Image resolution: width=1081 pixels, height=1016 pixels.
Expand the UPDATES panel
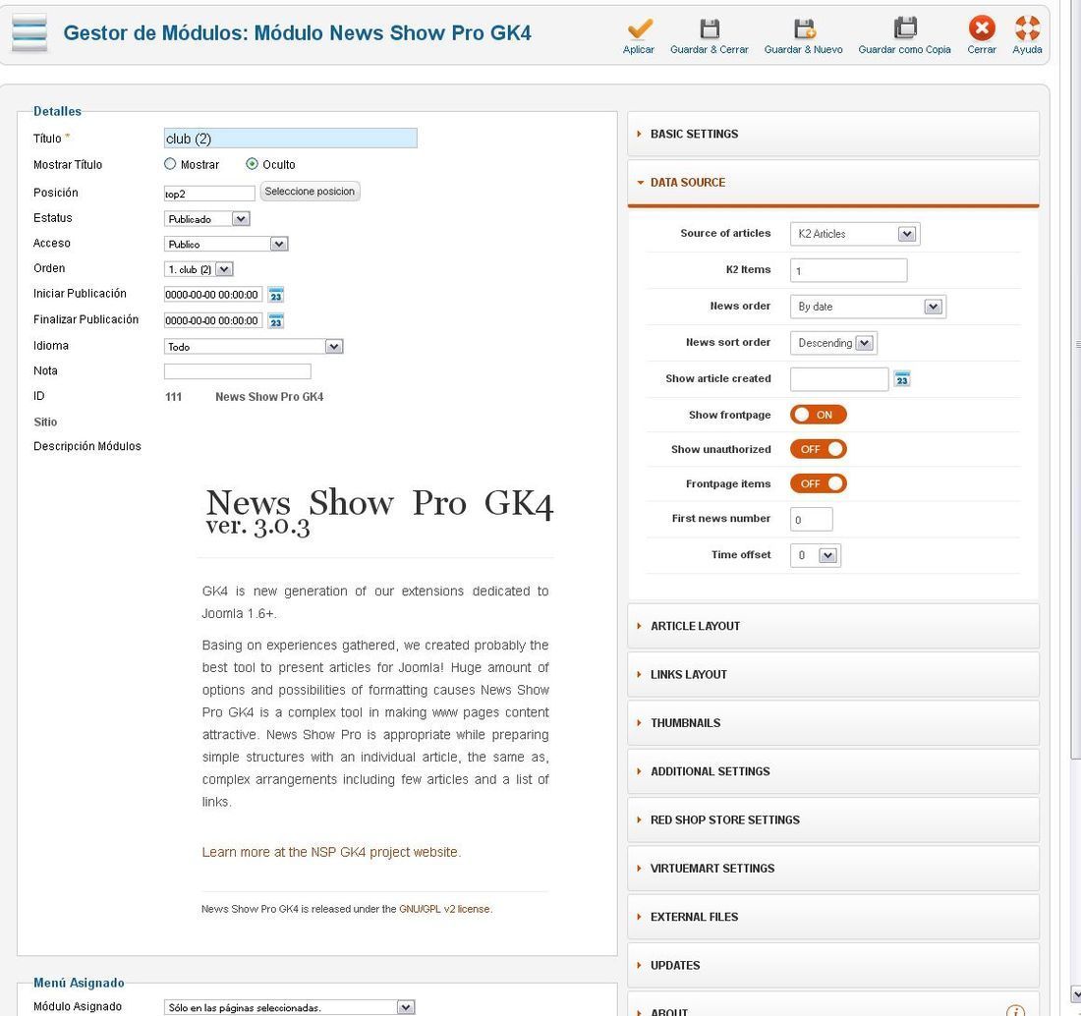[832, 965]
